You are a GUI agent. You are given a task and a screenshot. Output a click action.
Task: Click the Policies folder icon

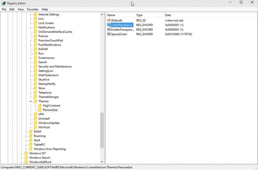click(x=35, y=36)
